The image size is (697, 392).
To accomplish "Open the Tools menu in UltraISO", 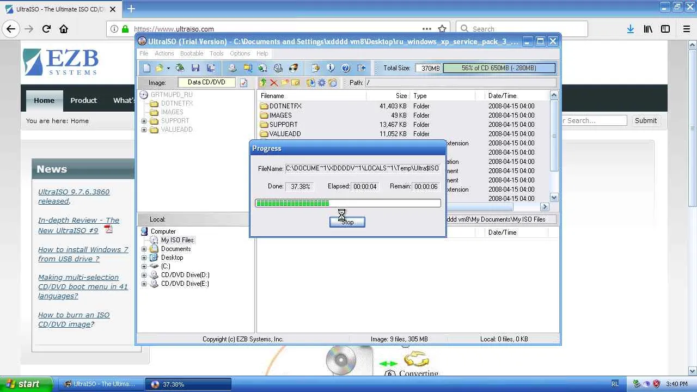I will pos(216,53).
